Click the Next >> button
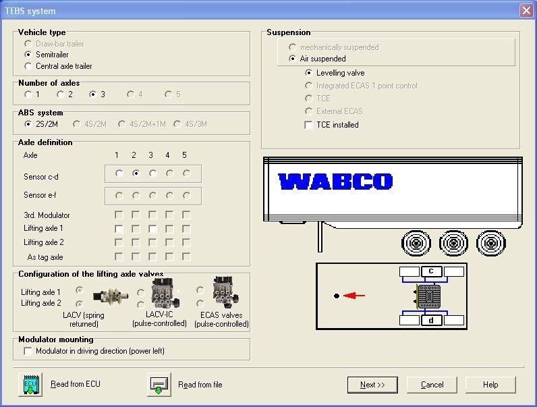537x407 pixels. [x=372, y=385]
